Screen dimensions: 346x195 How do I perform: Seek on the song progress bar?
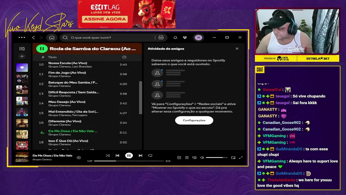coord(129,161)
